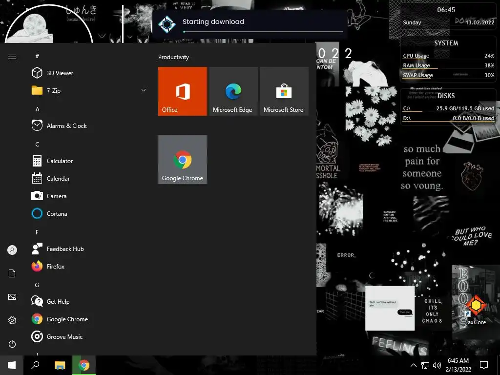
Task: Click the 13.02.2022 date widget text
Action: tap(479, 22)
